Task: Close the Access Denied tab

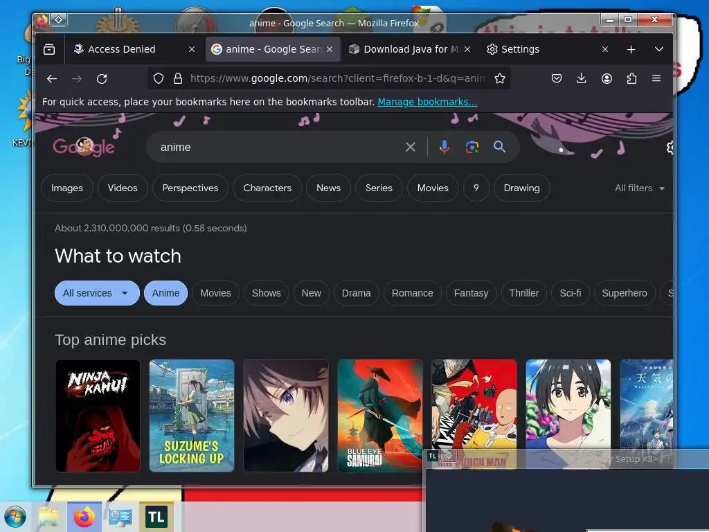Action: (192, 49)
